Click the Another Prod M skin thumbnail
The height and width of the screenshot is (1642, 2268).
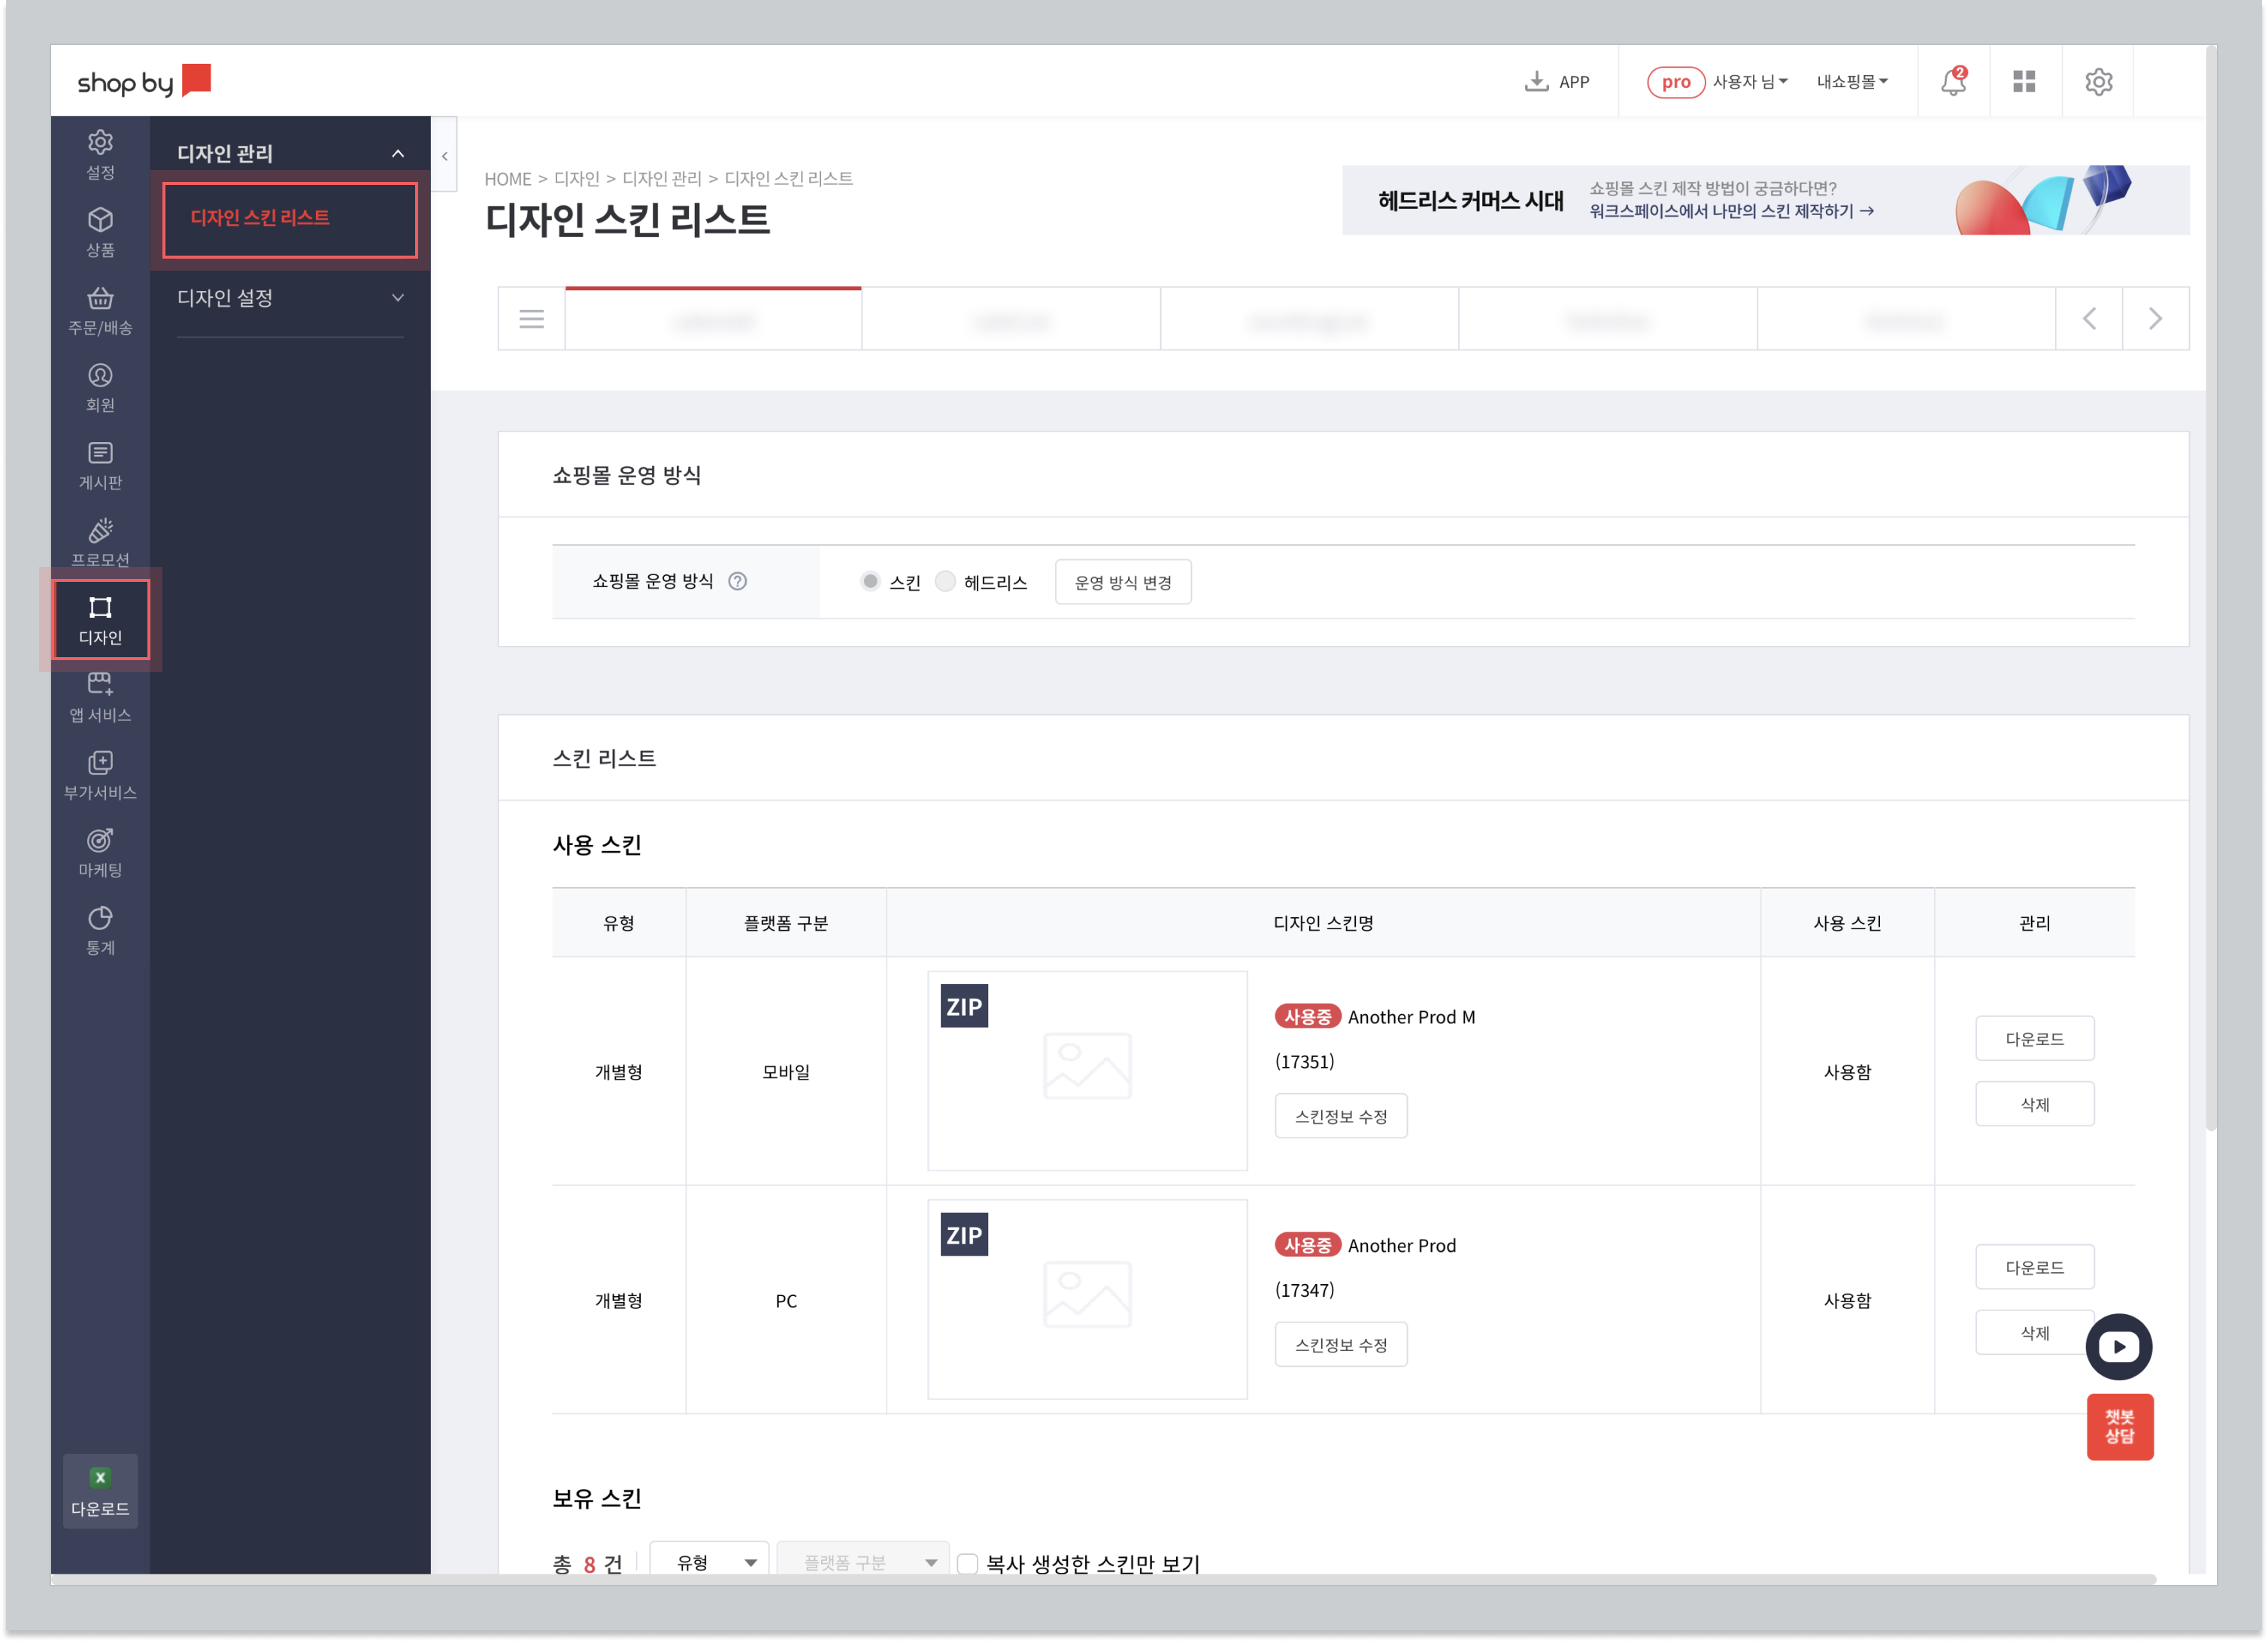1087,1070
